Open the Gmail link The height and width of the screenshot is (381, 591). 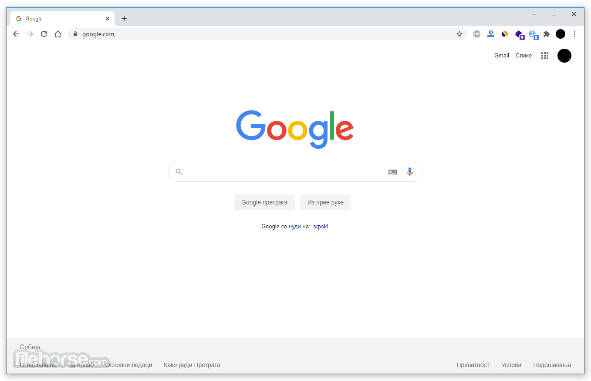tap(502, 56)
